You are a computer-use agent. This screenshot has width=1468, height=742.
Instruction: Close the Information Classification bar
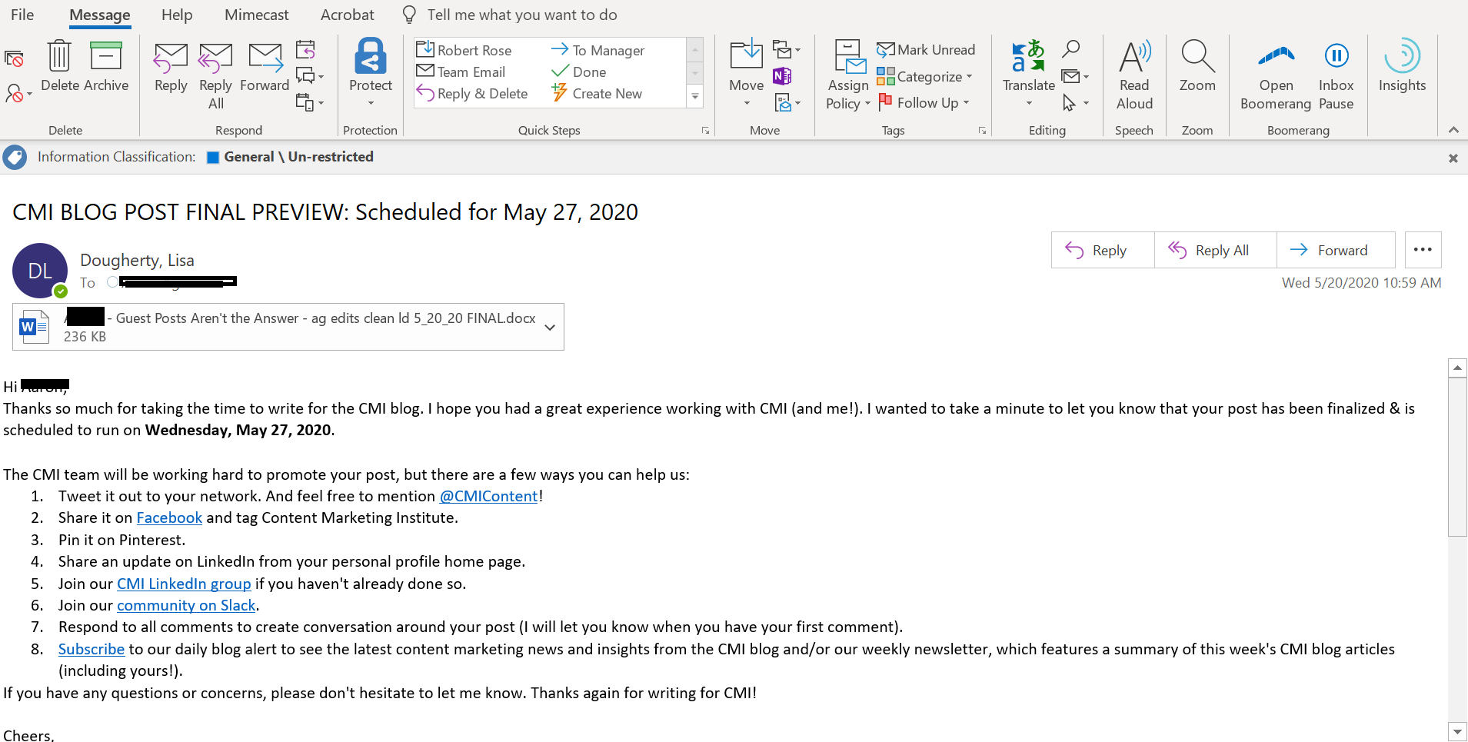(1453, 158)
